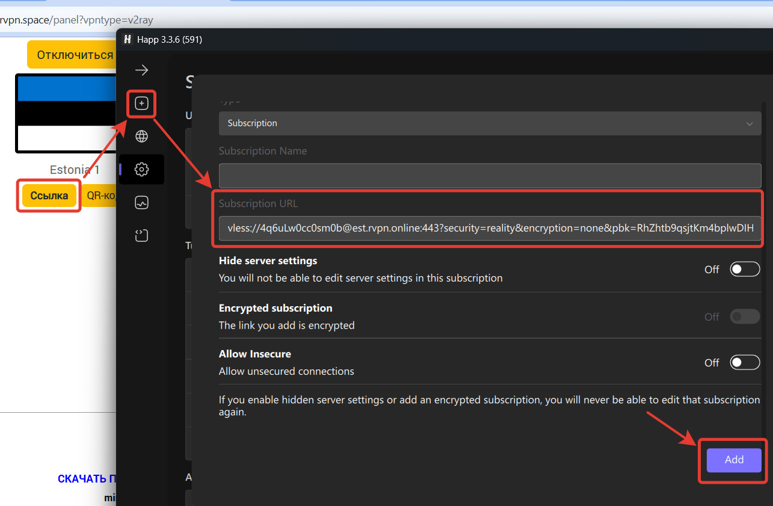Toggle Hide server settings switch

[x=745, y=270]
